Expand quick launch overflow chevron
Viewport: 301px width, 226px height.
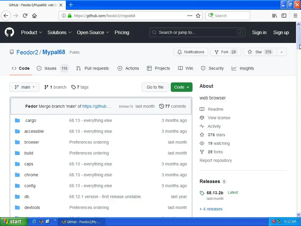click(x=55, y=220)
